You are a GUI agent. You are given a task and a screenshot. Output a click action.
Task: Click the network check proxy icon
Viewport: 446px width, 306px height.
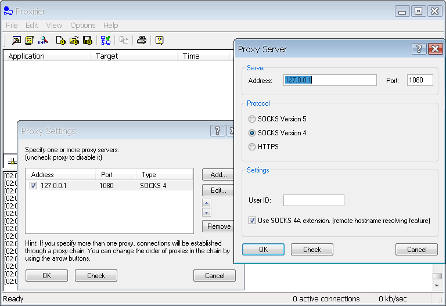106,41
